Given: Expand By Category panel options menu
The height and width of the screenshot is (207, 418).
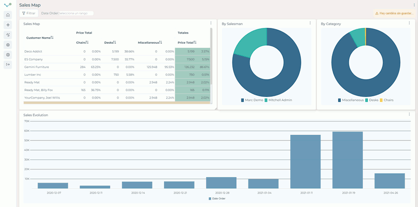Looking at the screenshot, I should click(409, 23).
